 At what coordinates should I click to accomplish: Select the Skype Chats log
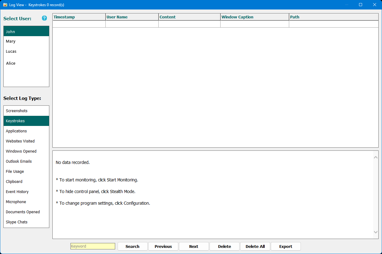click(26, 222)
